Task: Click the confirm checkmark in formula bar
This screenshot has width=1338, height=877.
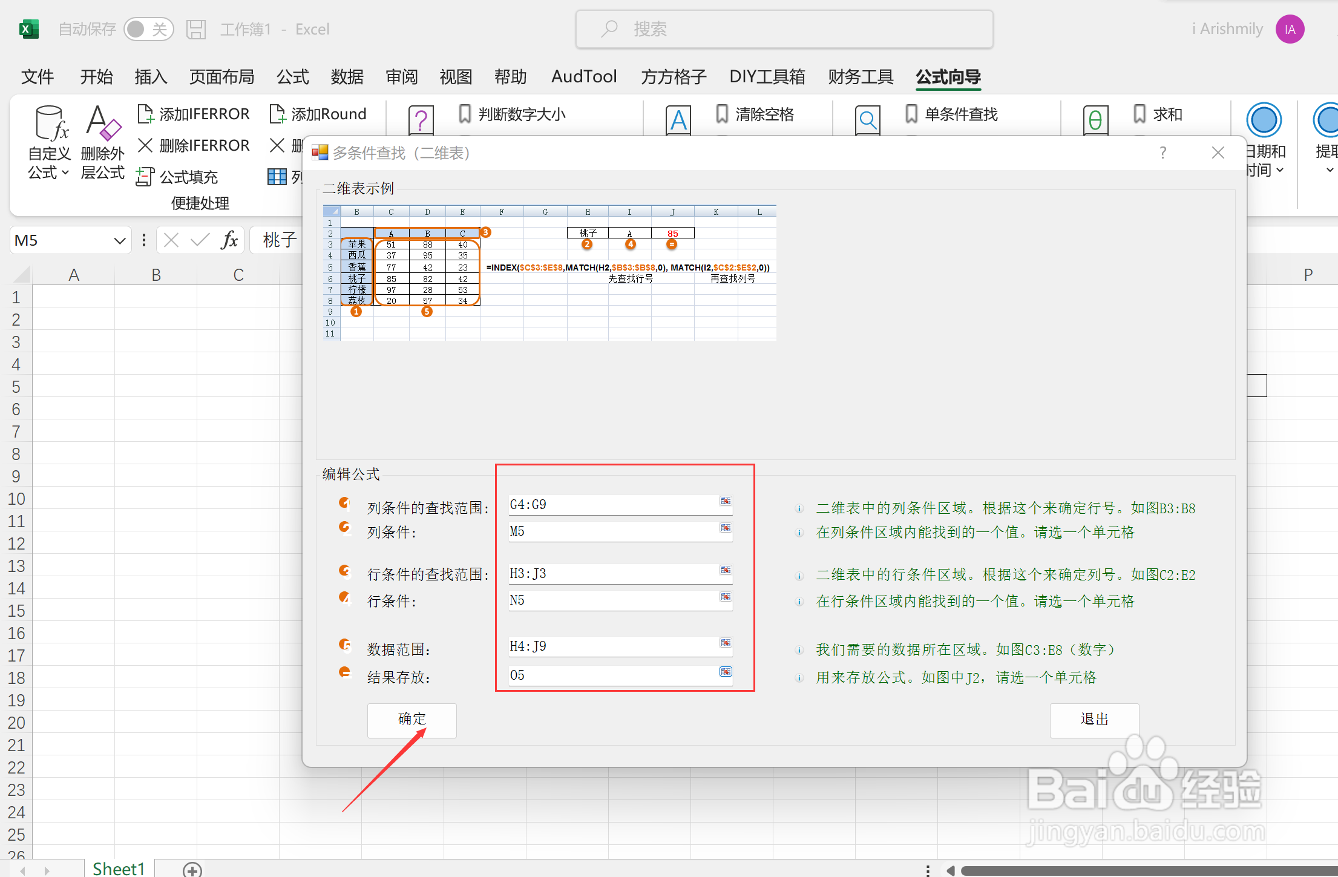Action: coord(200,241)
